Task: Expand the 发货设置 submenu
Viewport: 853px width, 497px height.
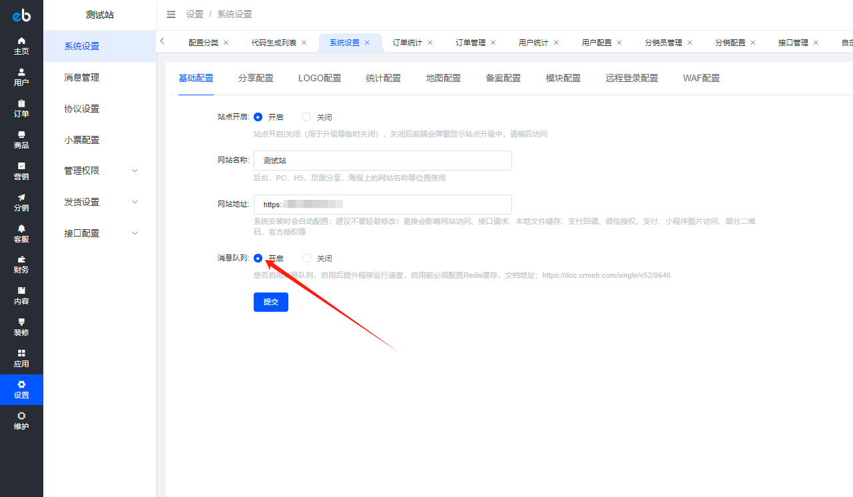Action: pyautogui.click(x=135, y=203)
